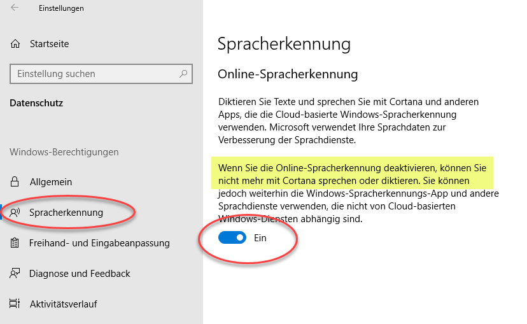The width and height of the screenshot is (527, 324).
Task: Open the Allgemein privacy section
Action: [50, 182]
